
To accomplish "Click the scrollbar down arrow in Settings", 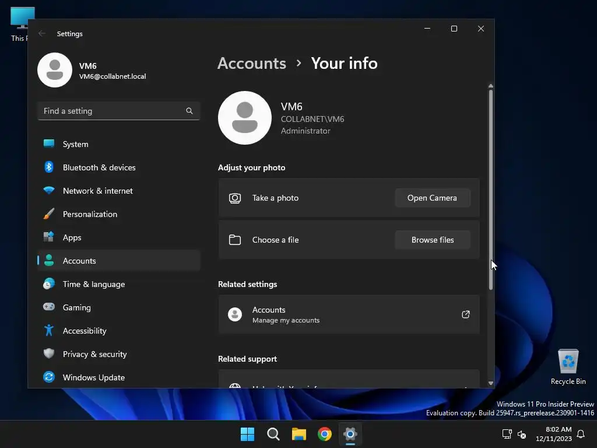I will 491,383.
